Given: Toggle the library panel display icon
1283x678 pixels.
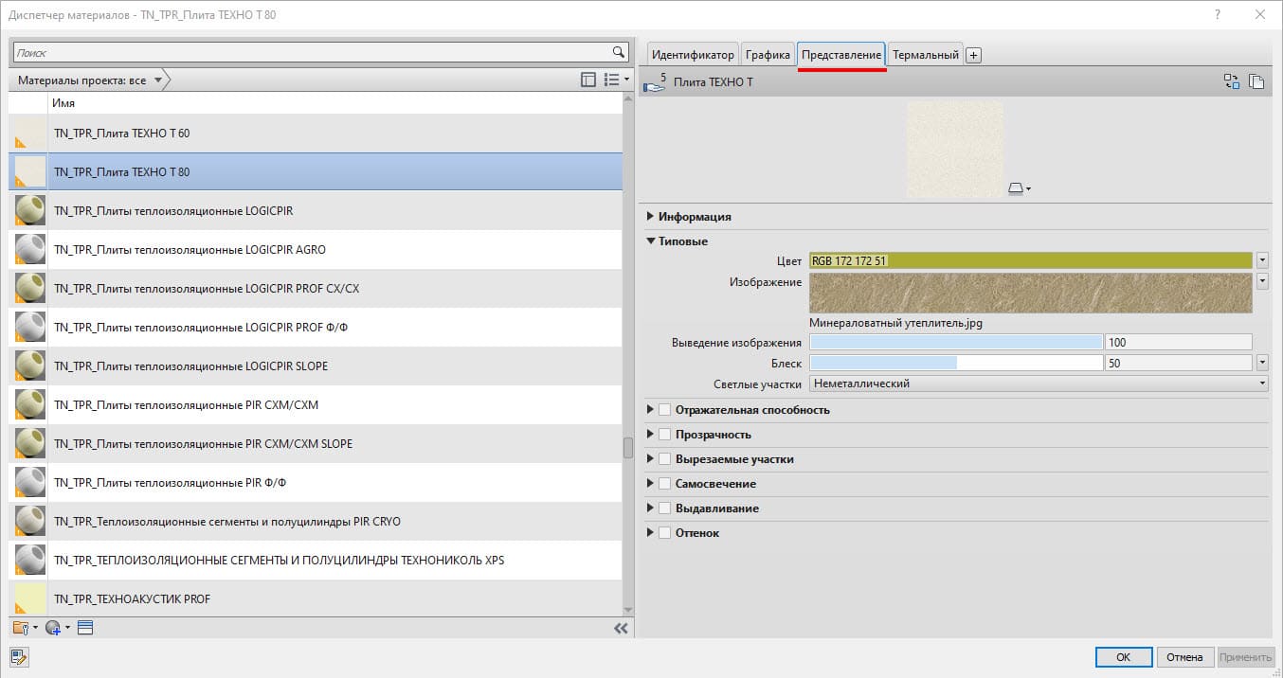Looking at the screenshot, I should [588, 80].
